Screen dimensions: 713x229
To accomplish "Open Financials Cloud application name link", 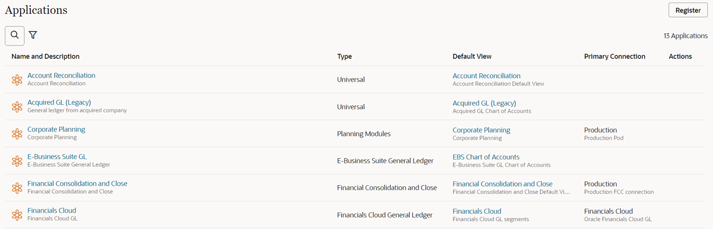I will [52, 210].
